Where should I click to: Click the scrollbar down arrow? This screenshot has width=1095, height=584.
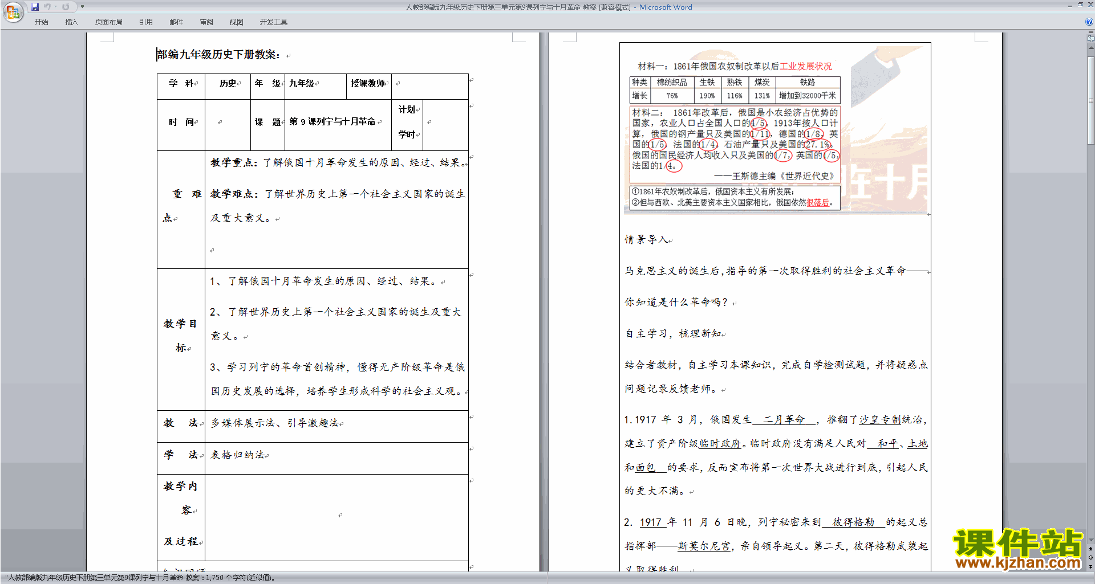(x=1090, y=540)
